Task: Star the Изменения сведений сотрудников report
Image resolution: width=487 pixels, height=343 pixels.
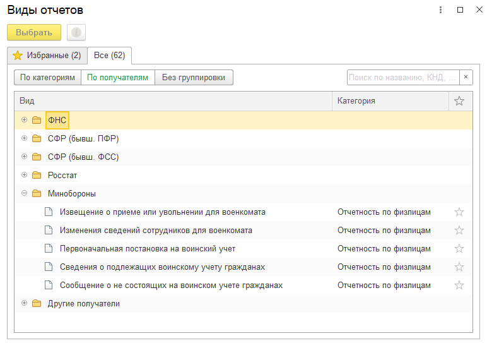Action: coord(459,231)
